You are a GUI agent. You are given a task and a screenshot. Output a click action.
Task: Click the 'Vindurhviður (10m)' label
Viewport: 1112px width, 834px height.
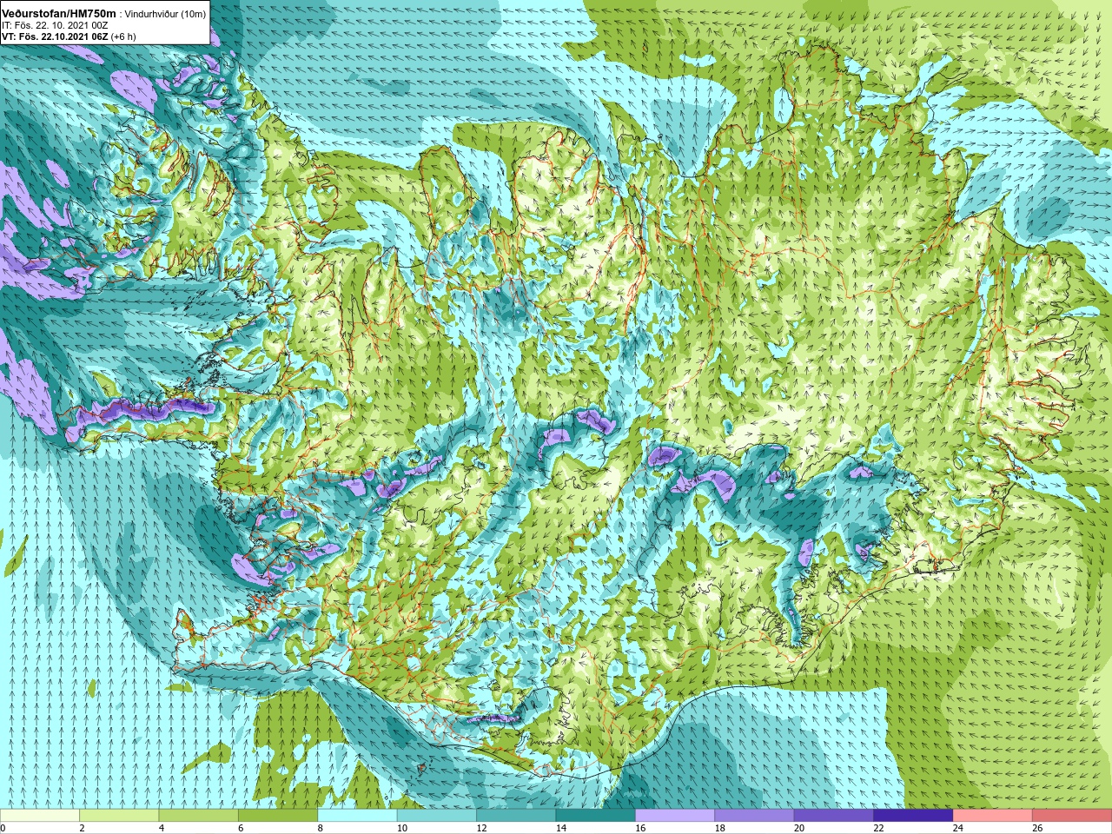[166, 15]
